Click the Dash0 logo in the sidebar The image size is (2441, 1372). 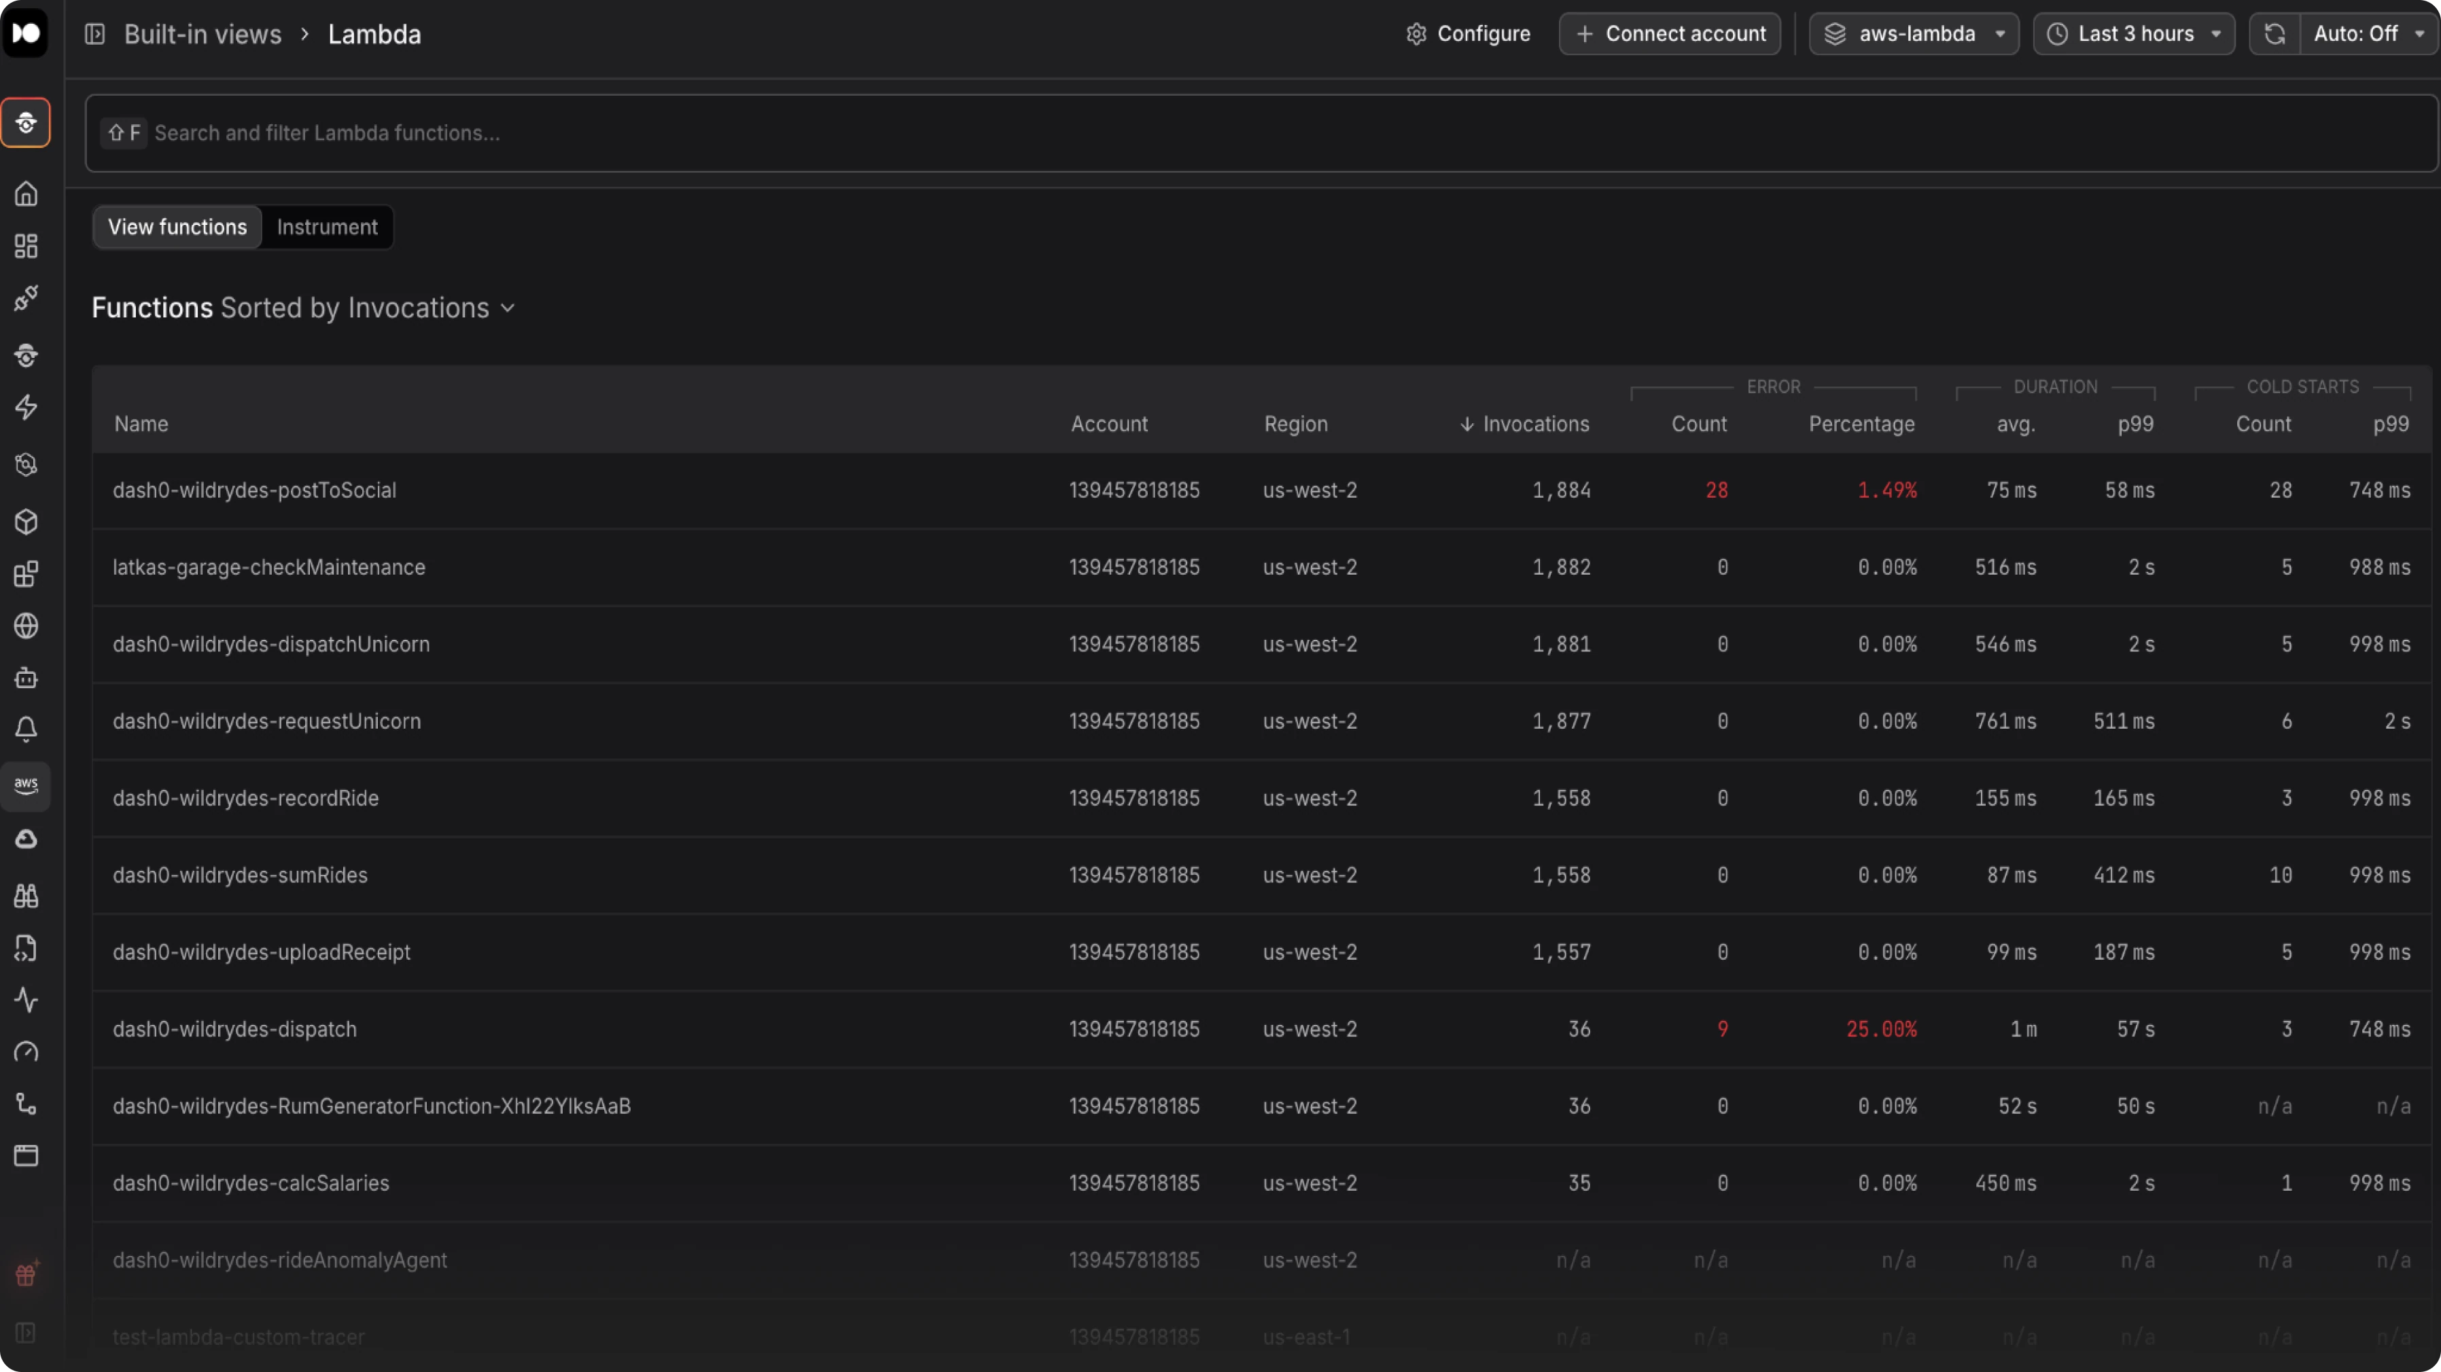(26, 33)
